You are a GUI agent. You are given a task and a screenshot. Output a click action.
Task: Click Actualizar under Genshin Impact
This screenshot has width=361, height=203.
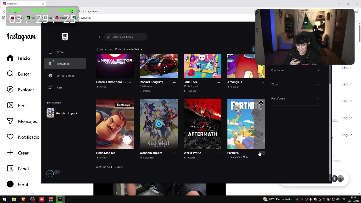pos(147,158)
